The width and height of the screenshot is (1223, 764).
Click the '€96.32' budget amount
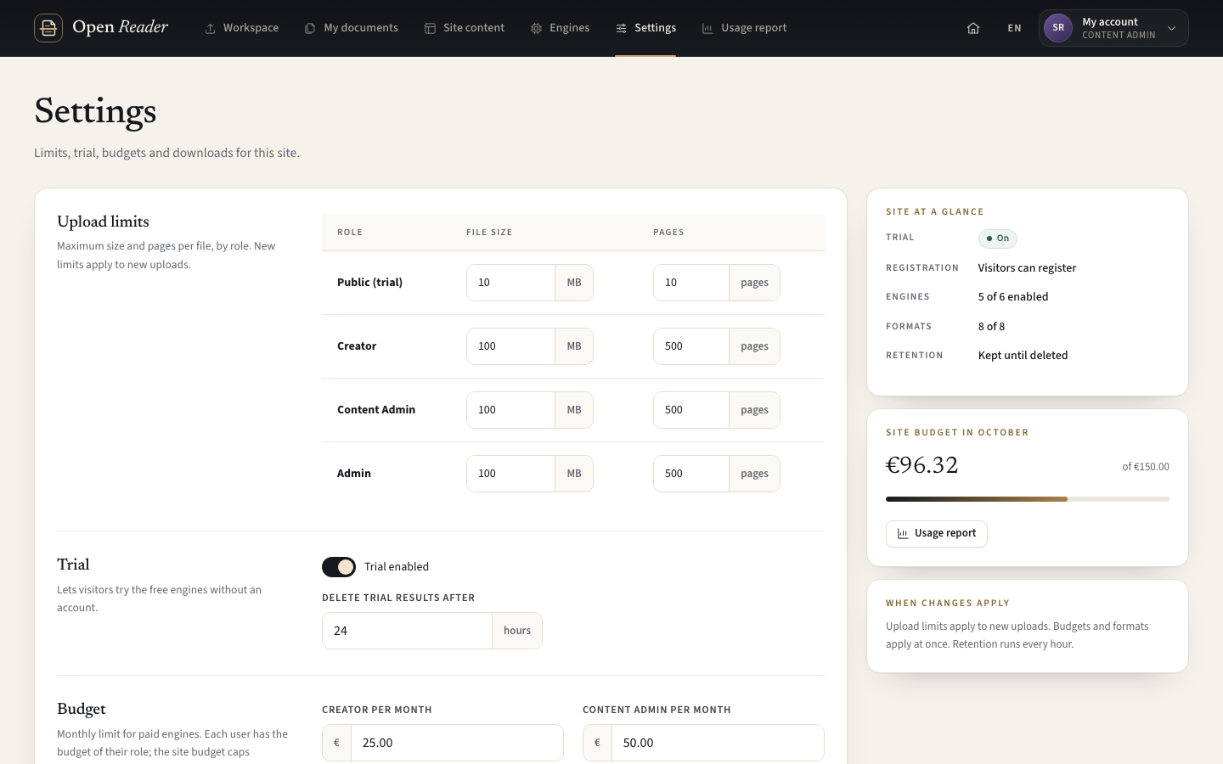(x=922, y=465)
